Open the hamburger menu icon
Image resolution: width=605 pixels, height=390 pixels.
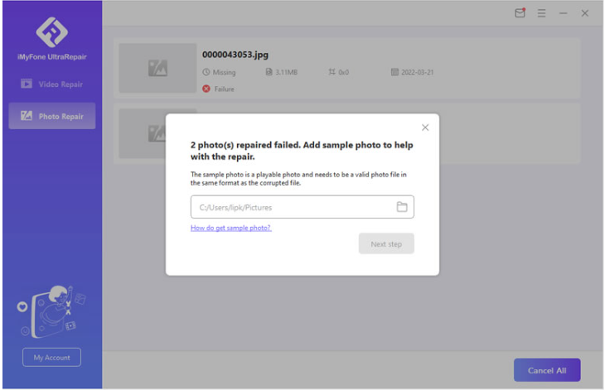[x=541, y=13]
